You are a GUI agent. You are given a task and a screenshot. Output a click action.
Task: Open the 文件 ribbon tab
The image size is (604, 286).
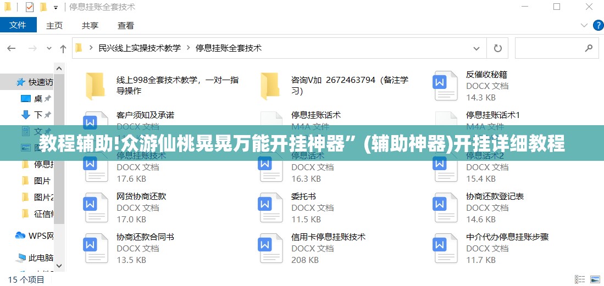18,25
